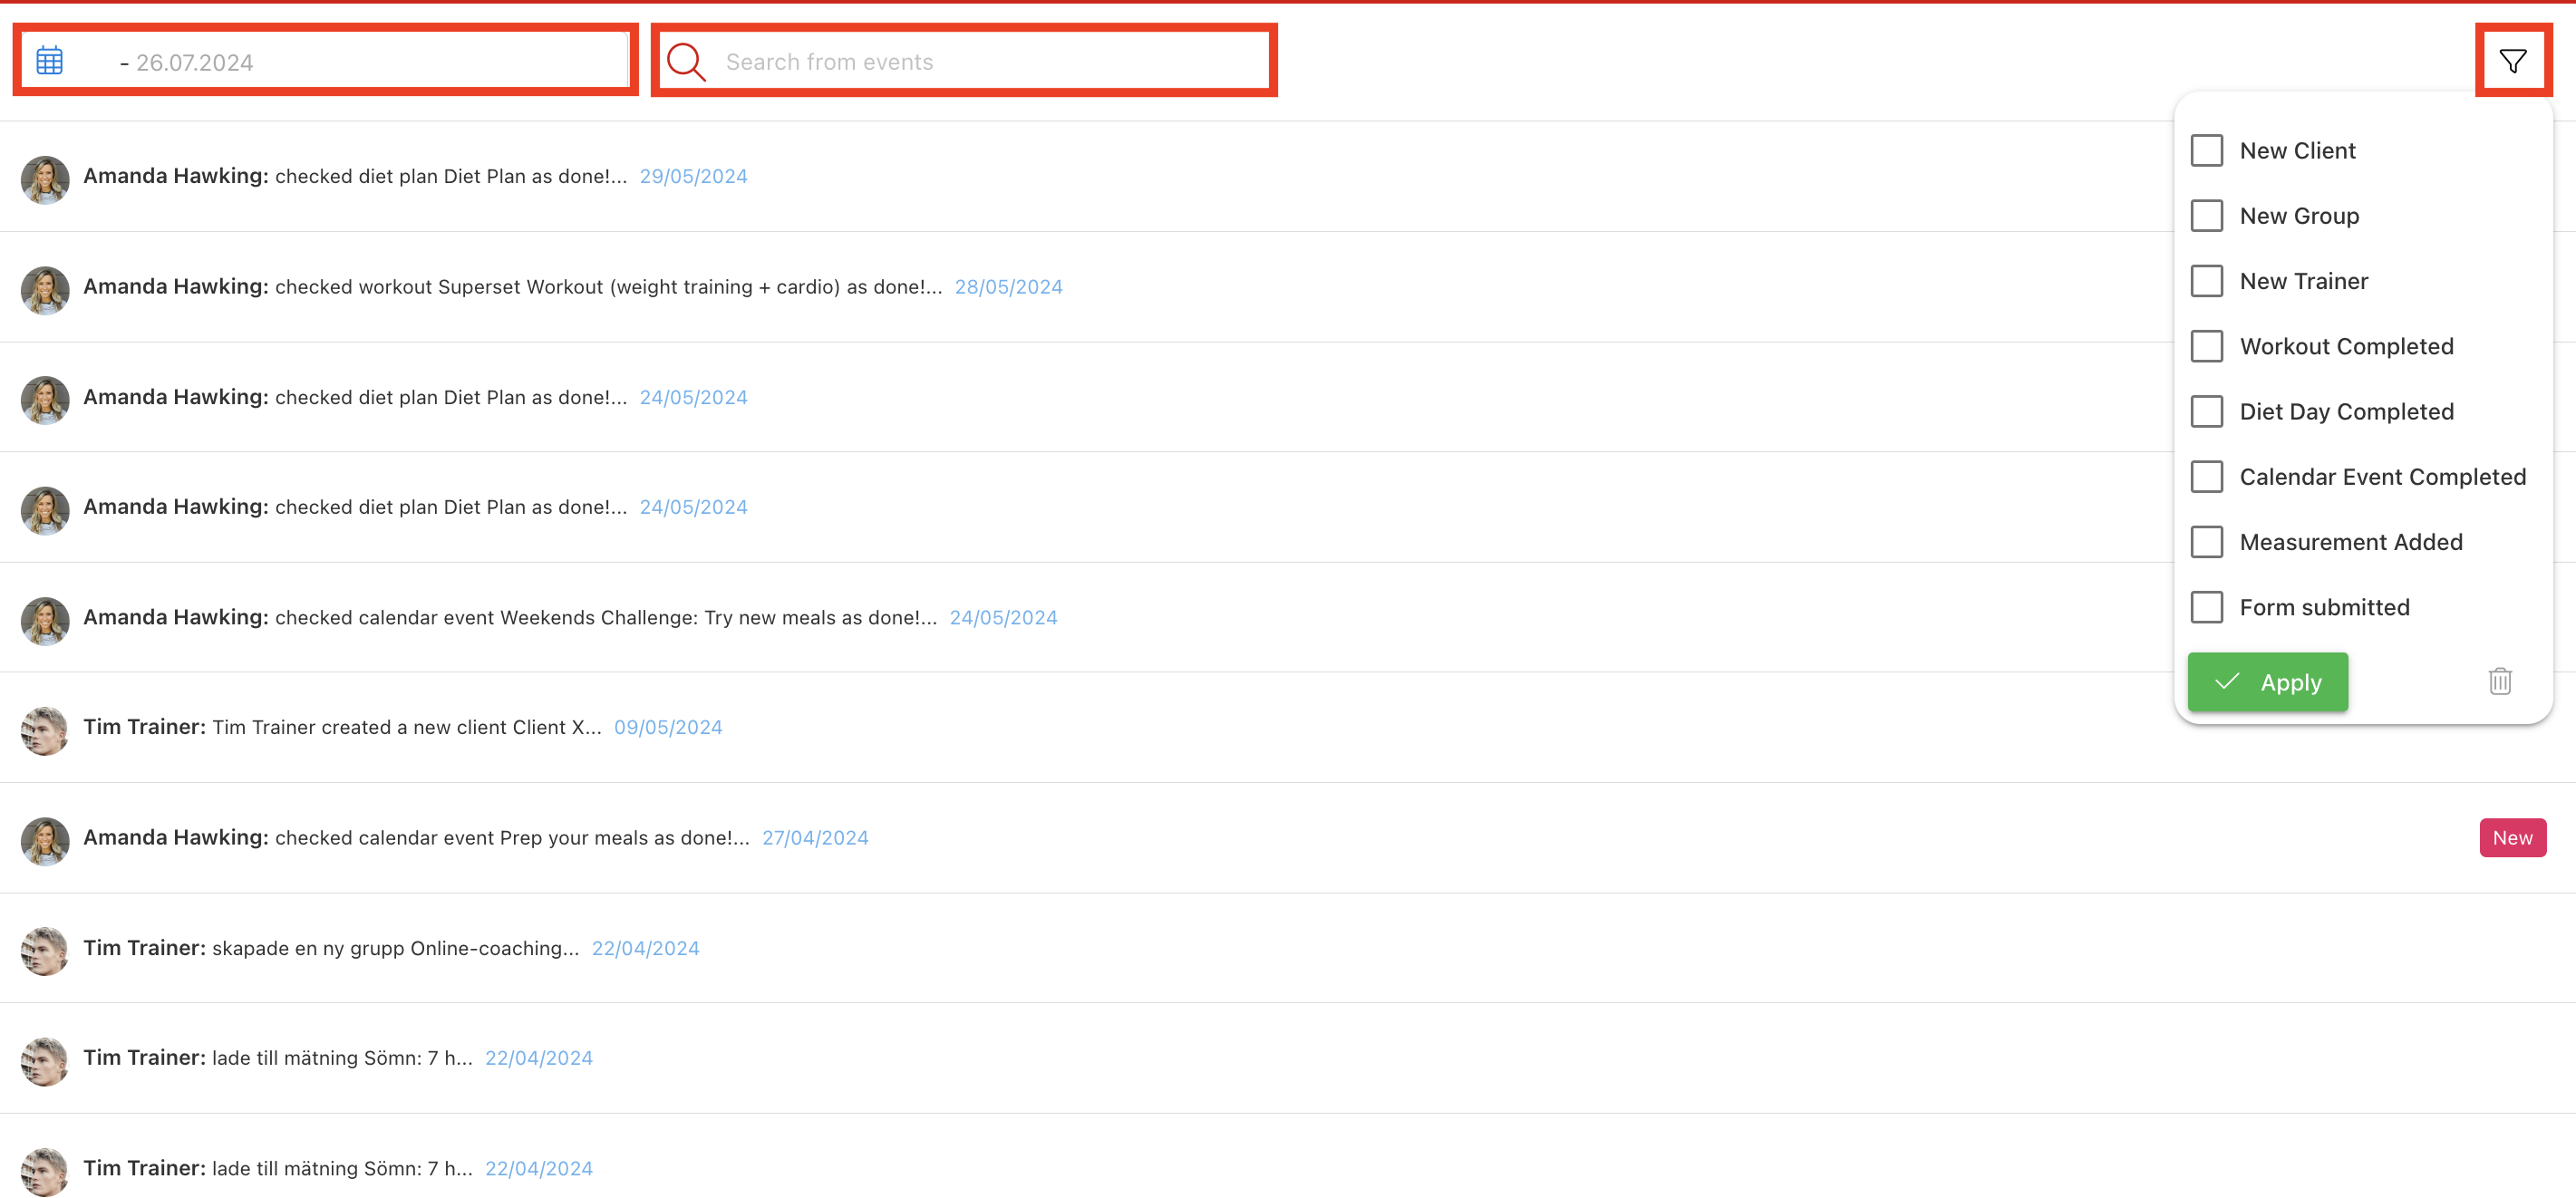Click 'Diet Day Completed' filter label
Screen dimensions: 2576x1198
(2346, 411)
